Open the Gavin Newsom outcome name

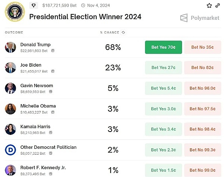(x=37, y=85)
